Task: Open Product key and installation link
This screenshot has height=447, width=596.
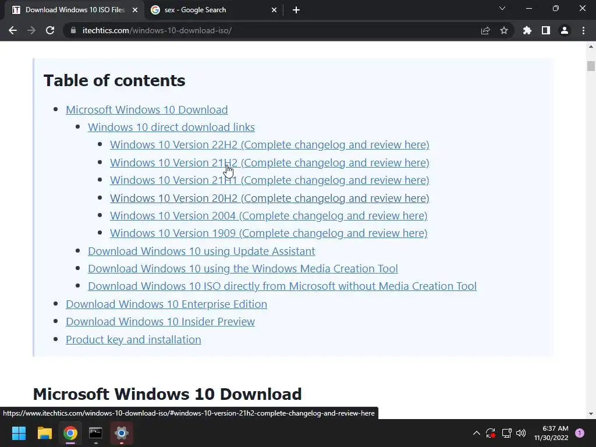Action: (133, 339)
